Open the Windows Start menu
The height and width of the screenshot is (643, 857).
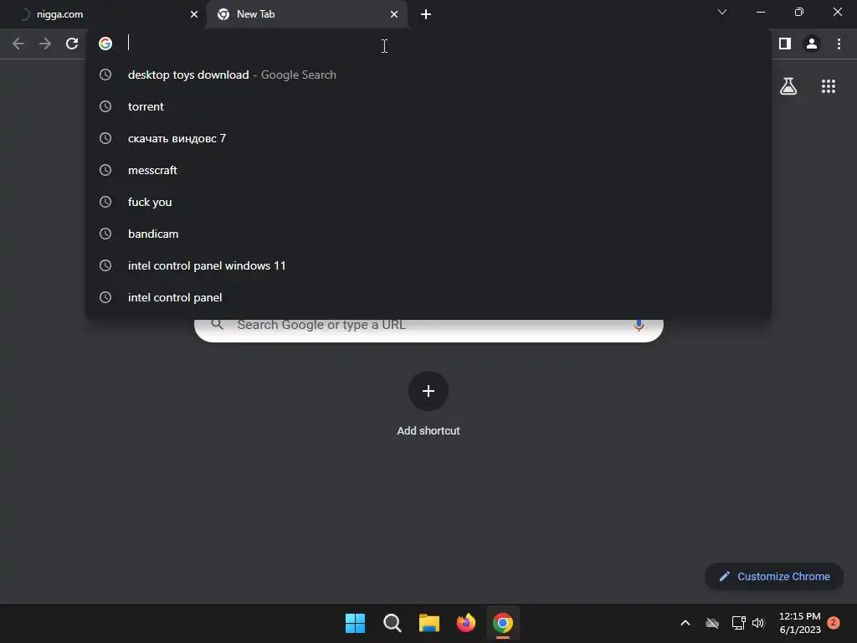tap(355, 623)
